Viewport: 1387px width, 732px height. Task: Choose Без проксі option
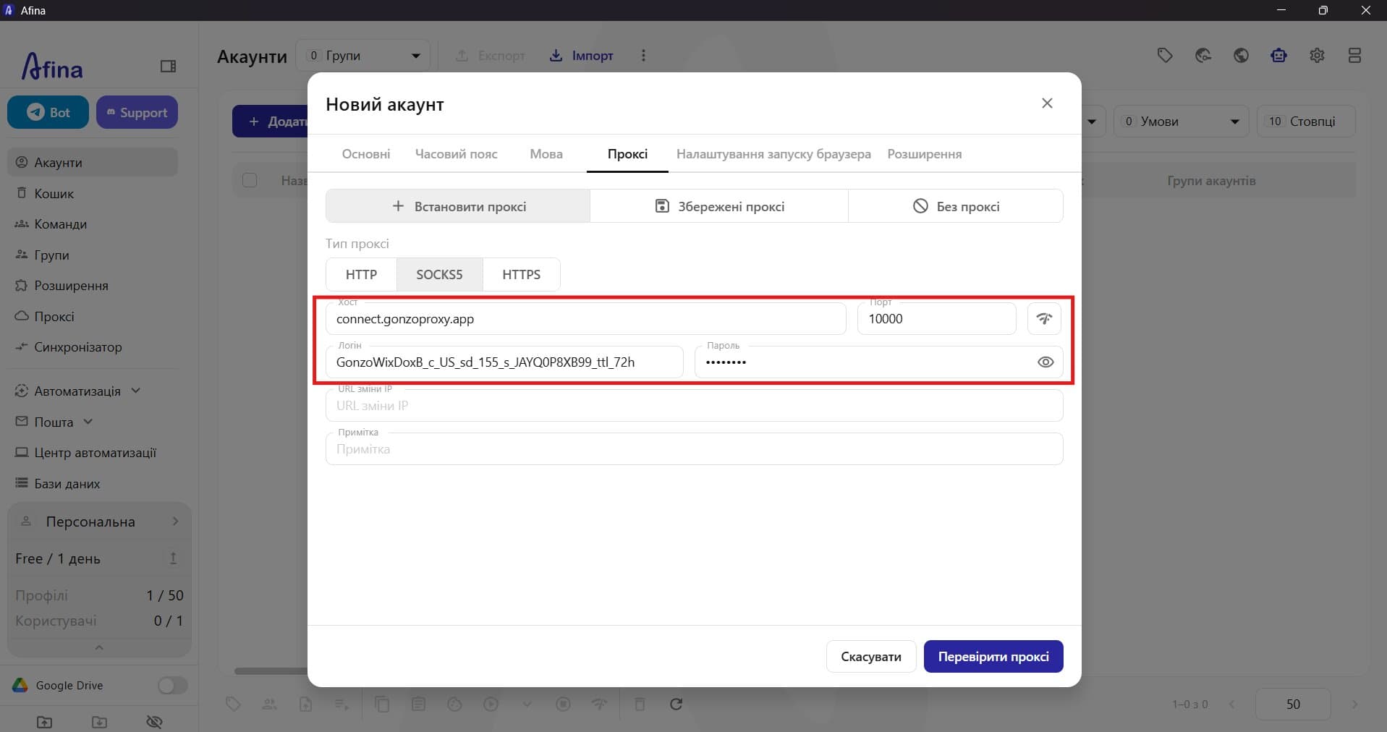click(956, 206)
